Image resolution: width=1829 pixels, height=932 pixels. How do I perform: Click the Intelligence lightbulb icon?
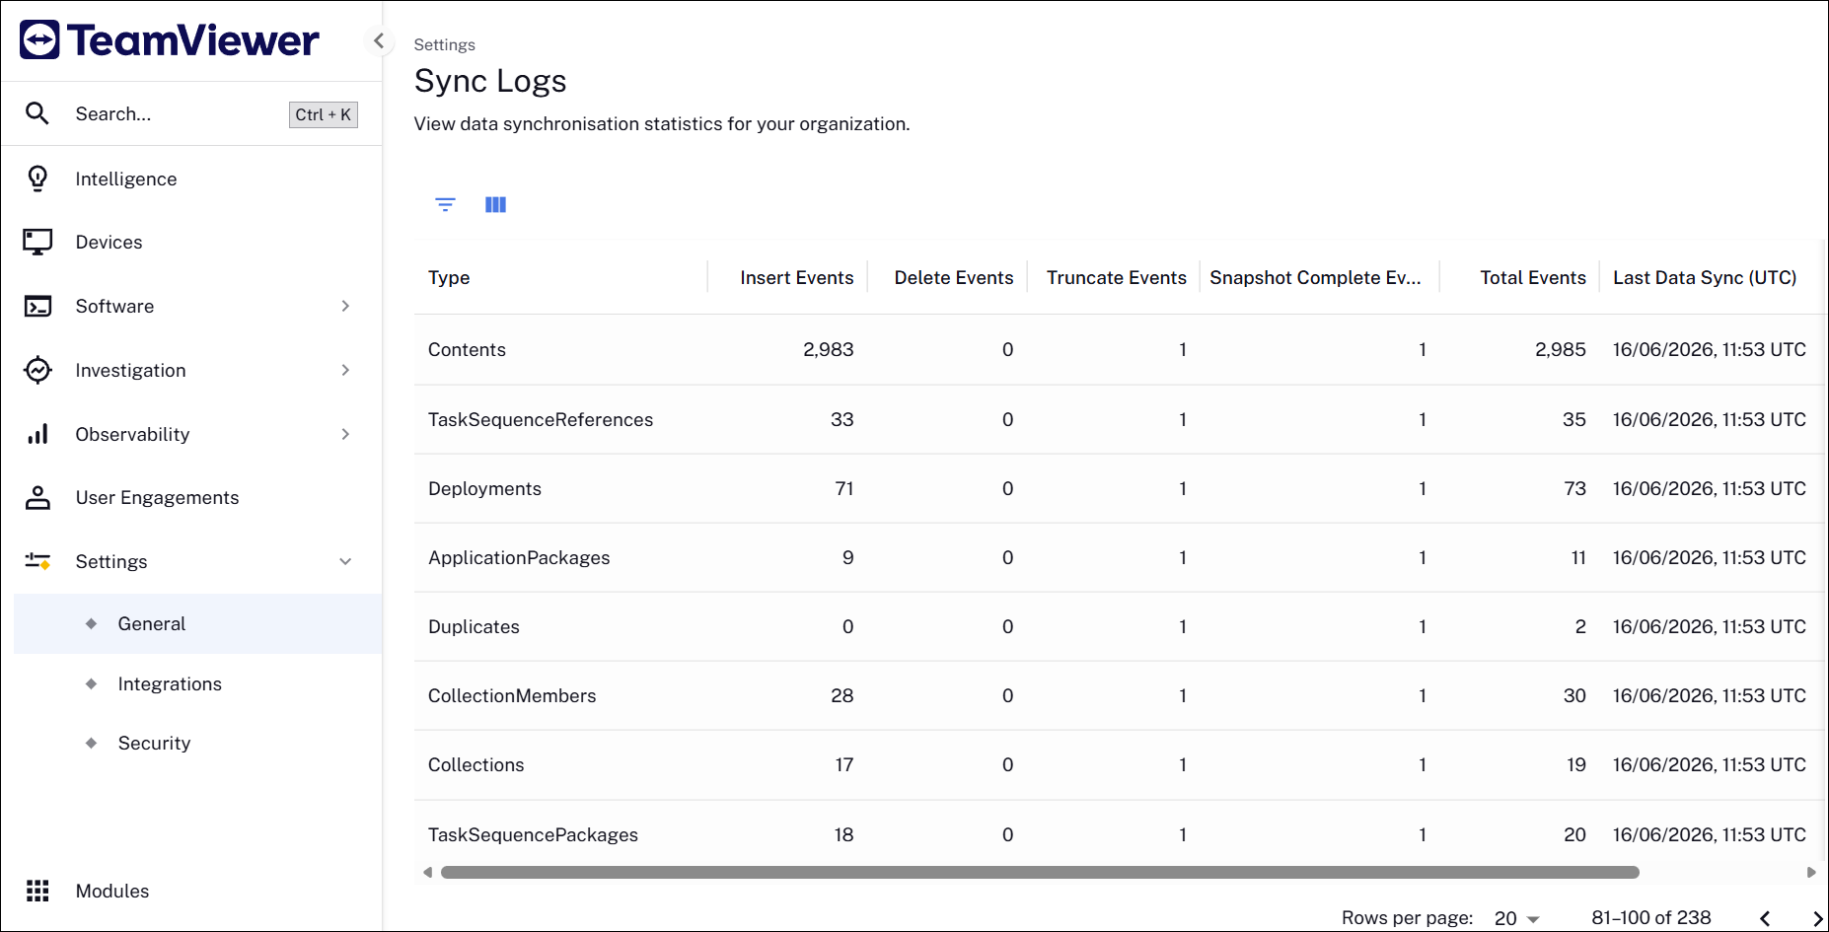[37, 179]
